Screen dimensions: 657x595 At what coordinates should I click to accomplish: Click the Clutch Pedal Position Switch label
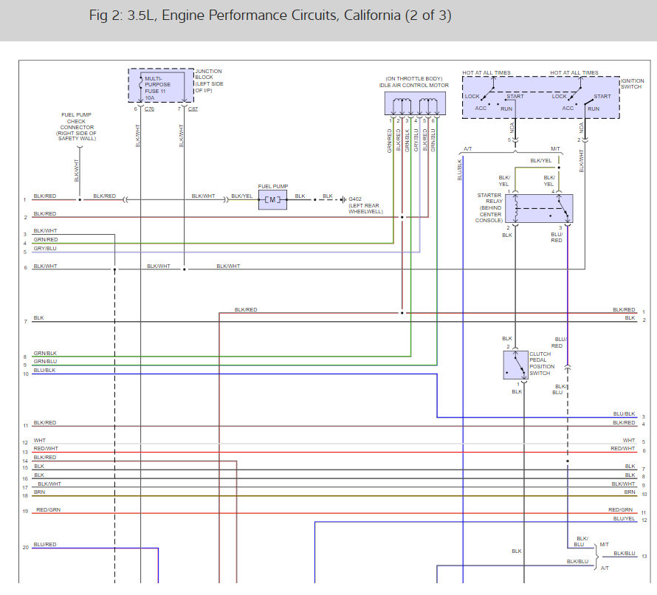542,363
